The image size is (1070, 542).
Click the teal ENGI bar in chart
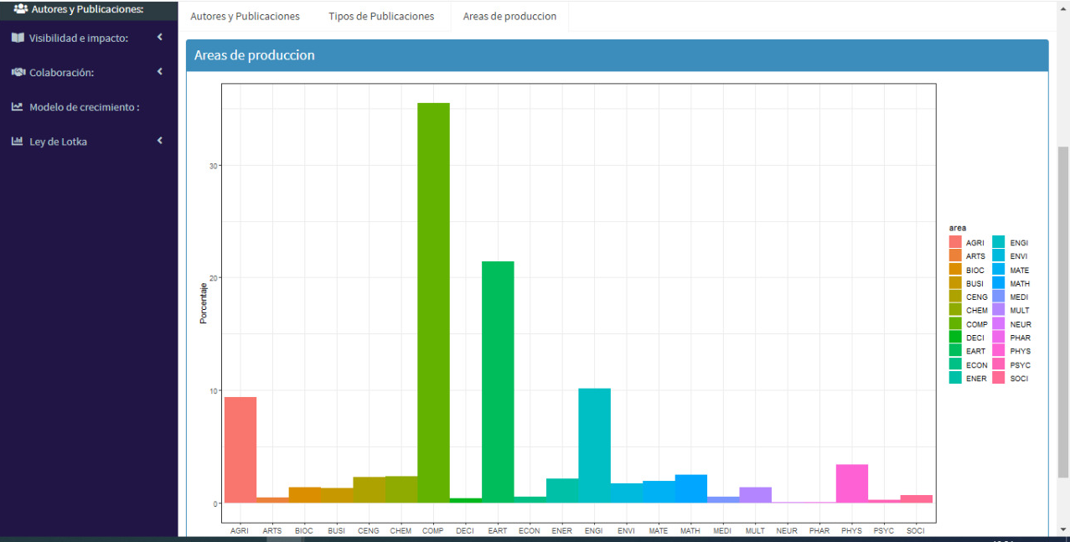tap(594, 445)
